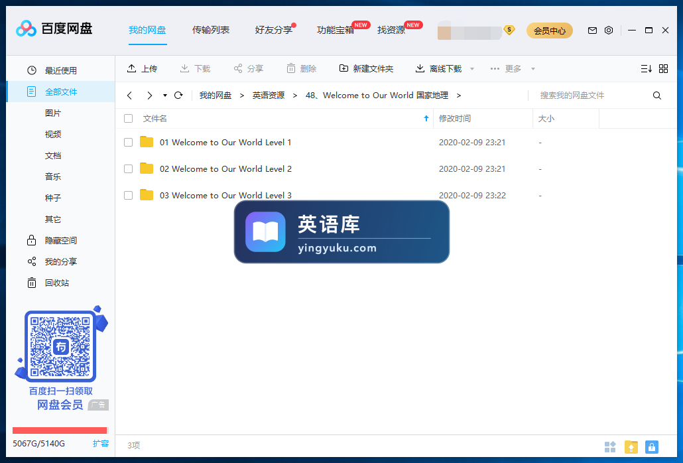The width and height of the screenshot is (683, 463).
Task: Click the 扩容 expand storage link
Action: [101, 443]
